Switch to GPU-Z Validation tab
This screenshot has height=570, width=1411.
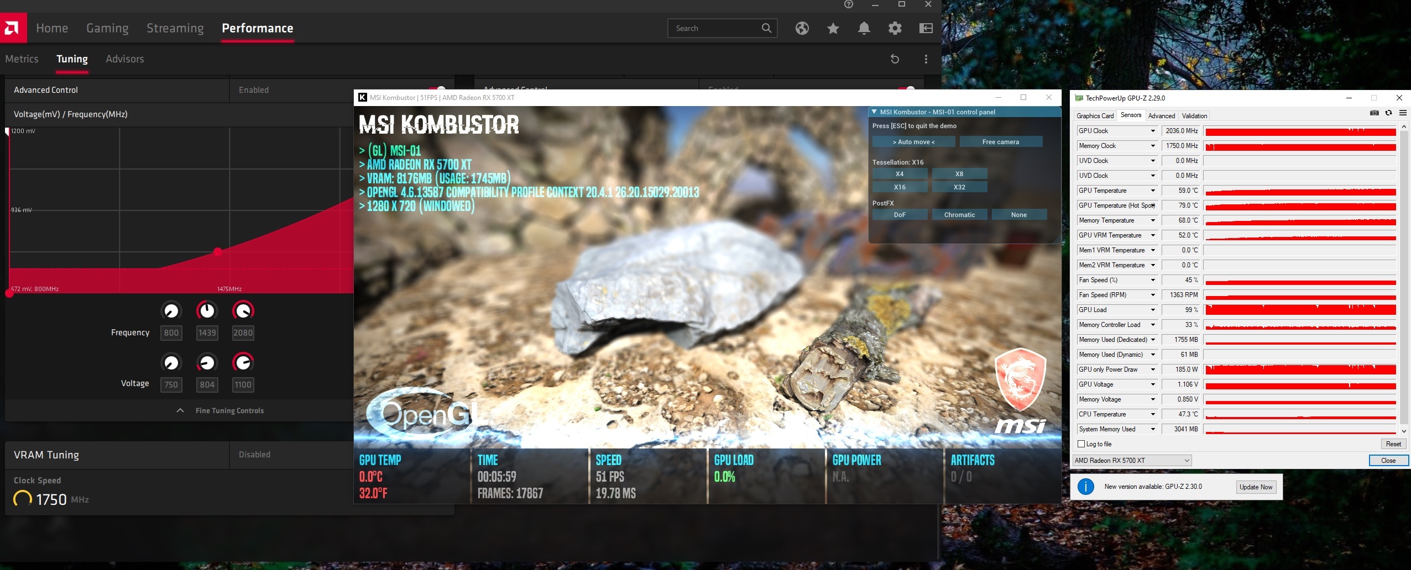pos(1194,116)
